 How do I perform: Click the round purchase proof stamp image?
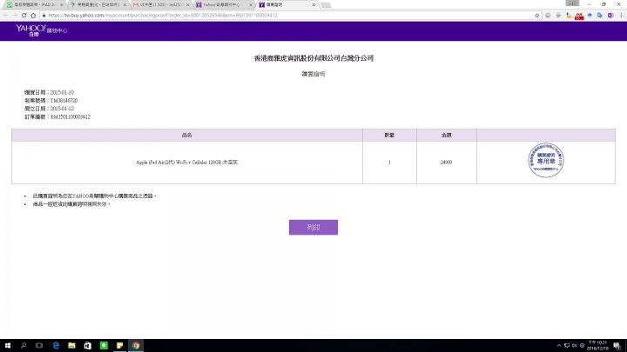coord(546,160)
